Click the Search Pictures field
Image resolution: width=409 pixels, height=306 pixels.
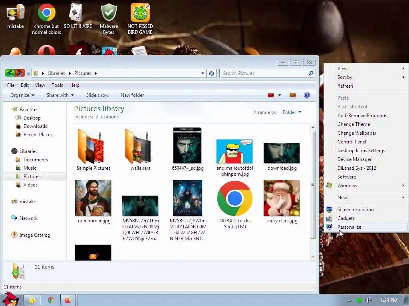264,73
